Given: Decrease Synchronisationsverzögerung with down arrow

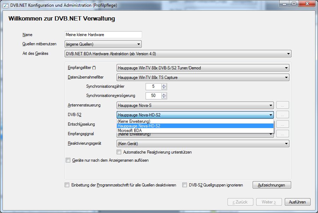Looking at the screenshot, I should point(164,97).
